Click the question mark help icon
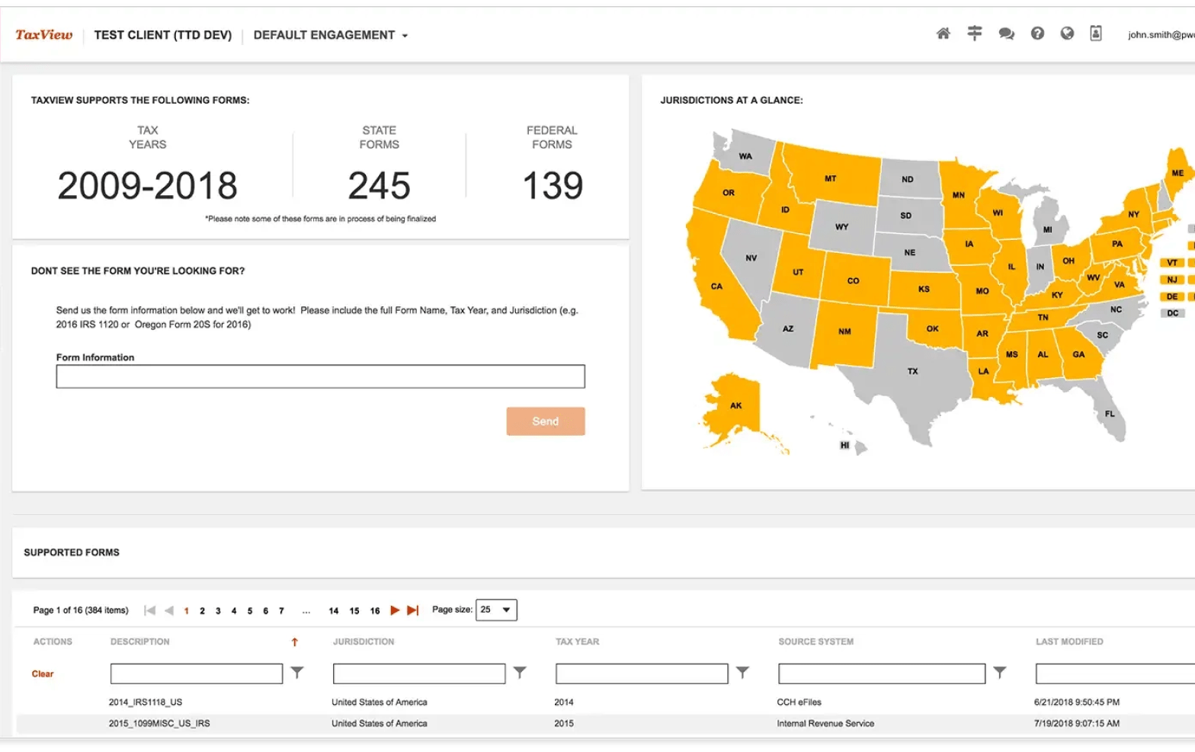This screenshot has width=1195, height=752. click(x=1037, y=34)
